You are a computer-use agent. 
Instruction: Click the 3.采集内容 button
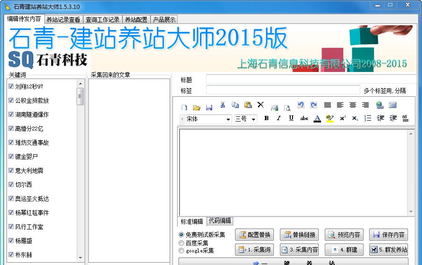pyautogui.click(x=299, y=250)
